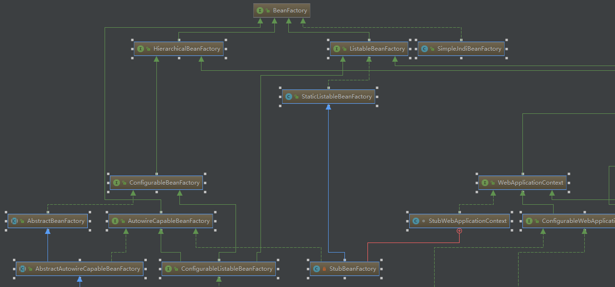Select the StubBeanFactory node label
The image size is (615, 287).
(353, 268)
